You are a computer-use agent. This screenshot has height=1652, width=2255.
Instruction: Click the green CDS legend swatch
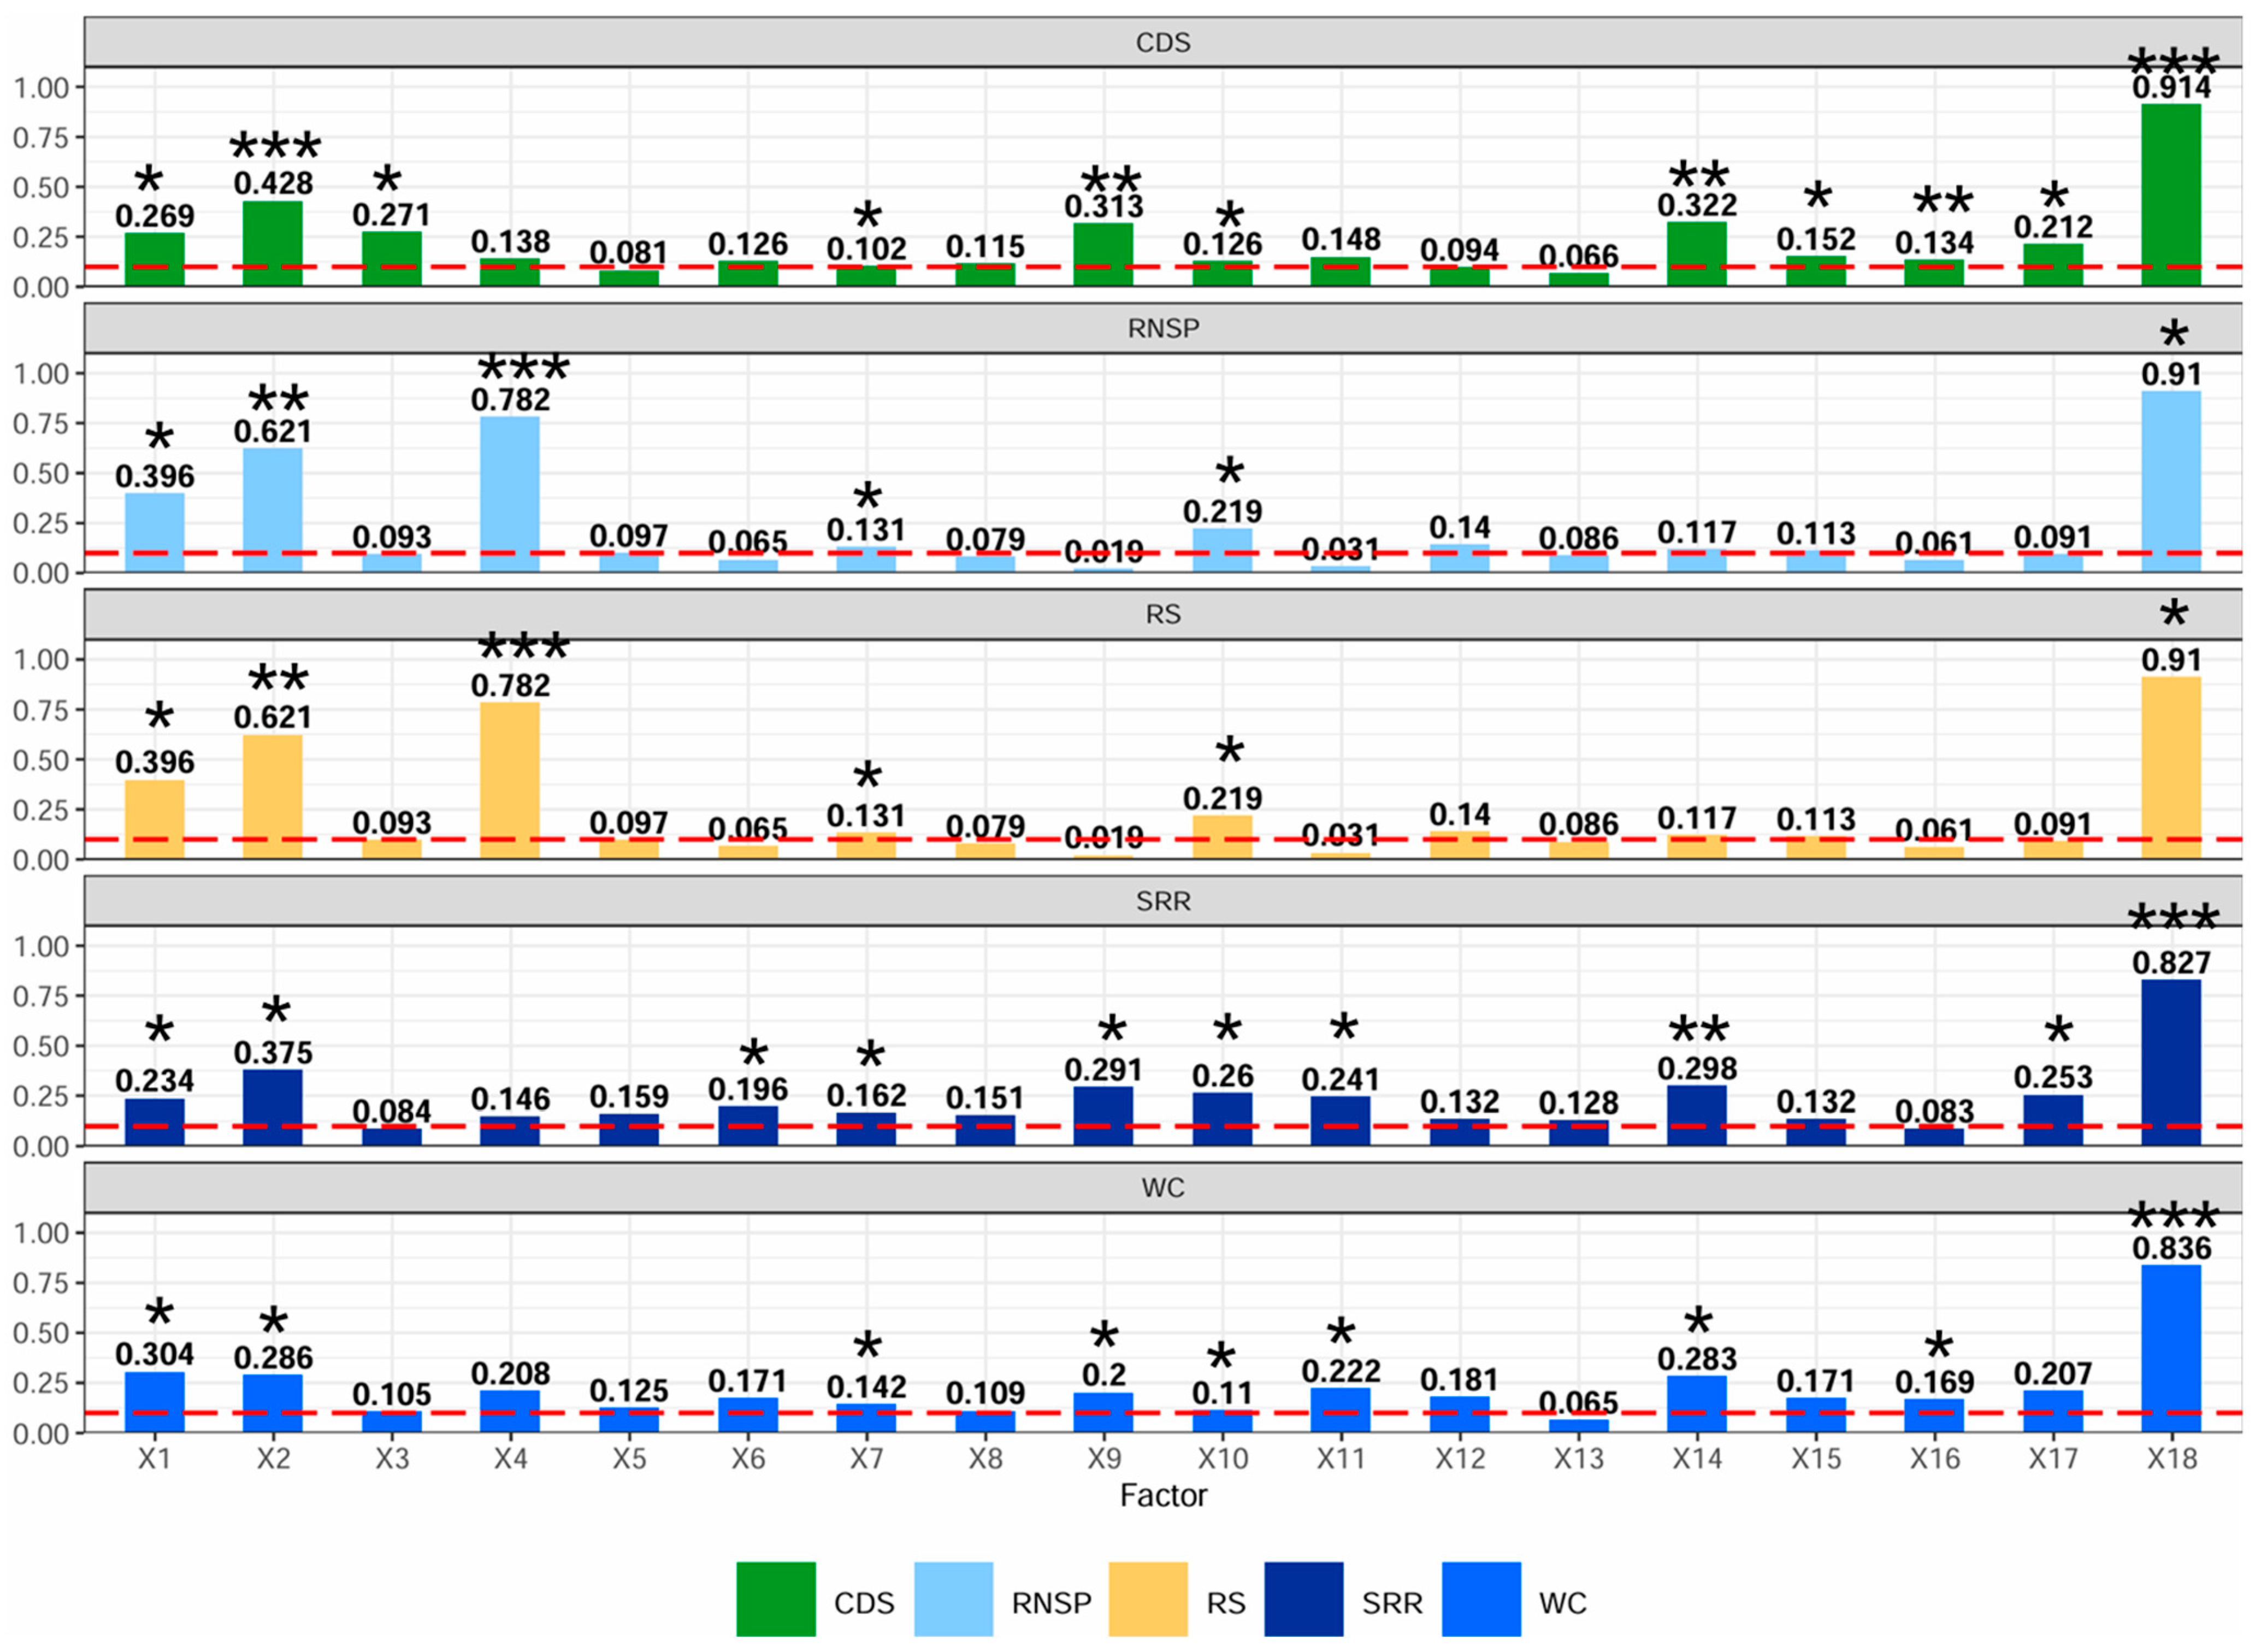[775, 1598]
